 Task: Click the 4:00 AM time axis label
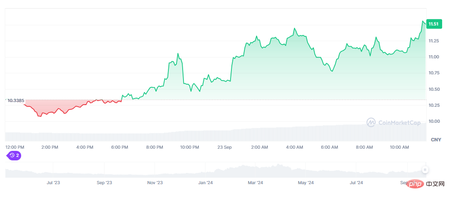[294, 147]
